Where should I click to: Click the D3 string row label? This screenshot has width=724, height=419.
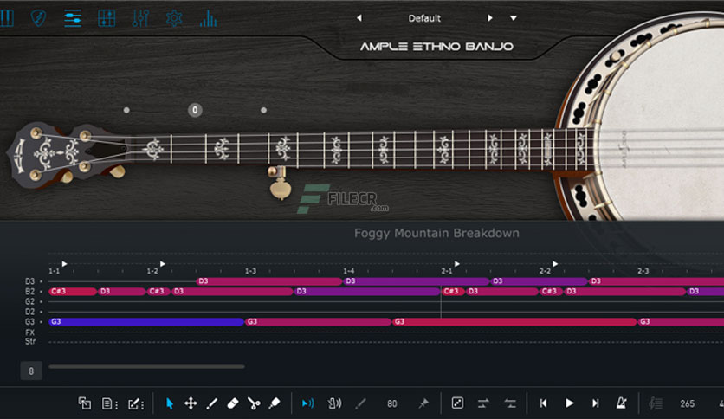click(30, 281)
